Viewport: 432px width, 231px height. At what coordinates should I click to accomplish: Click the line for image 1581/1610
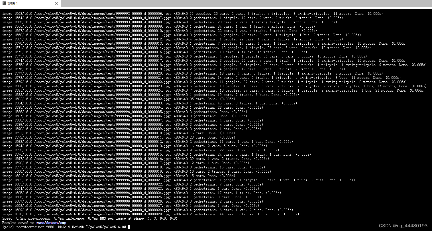tap(213, 90)
